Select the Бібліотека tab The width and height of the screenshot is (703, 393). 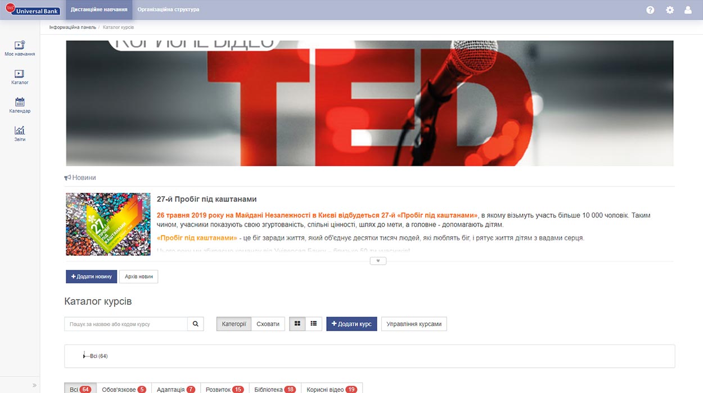point(275,389)
